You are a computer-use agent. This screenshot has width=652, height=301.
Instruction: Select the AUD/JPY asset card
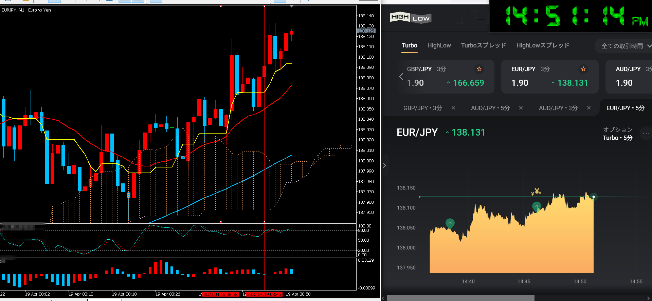pyautogui.click(x=628, y=76)
